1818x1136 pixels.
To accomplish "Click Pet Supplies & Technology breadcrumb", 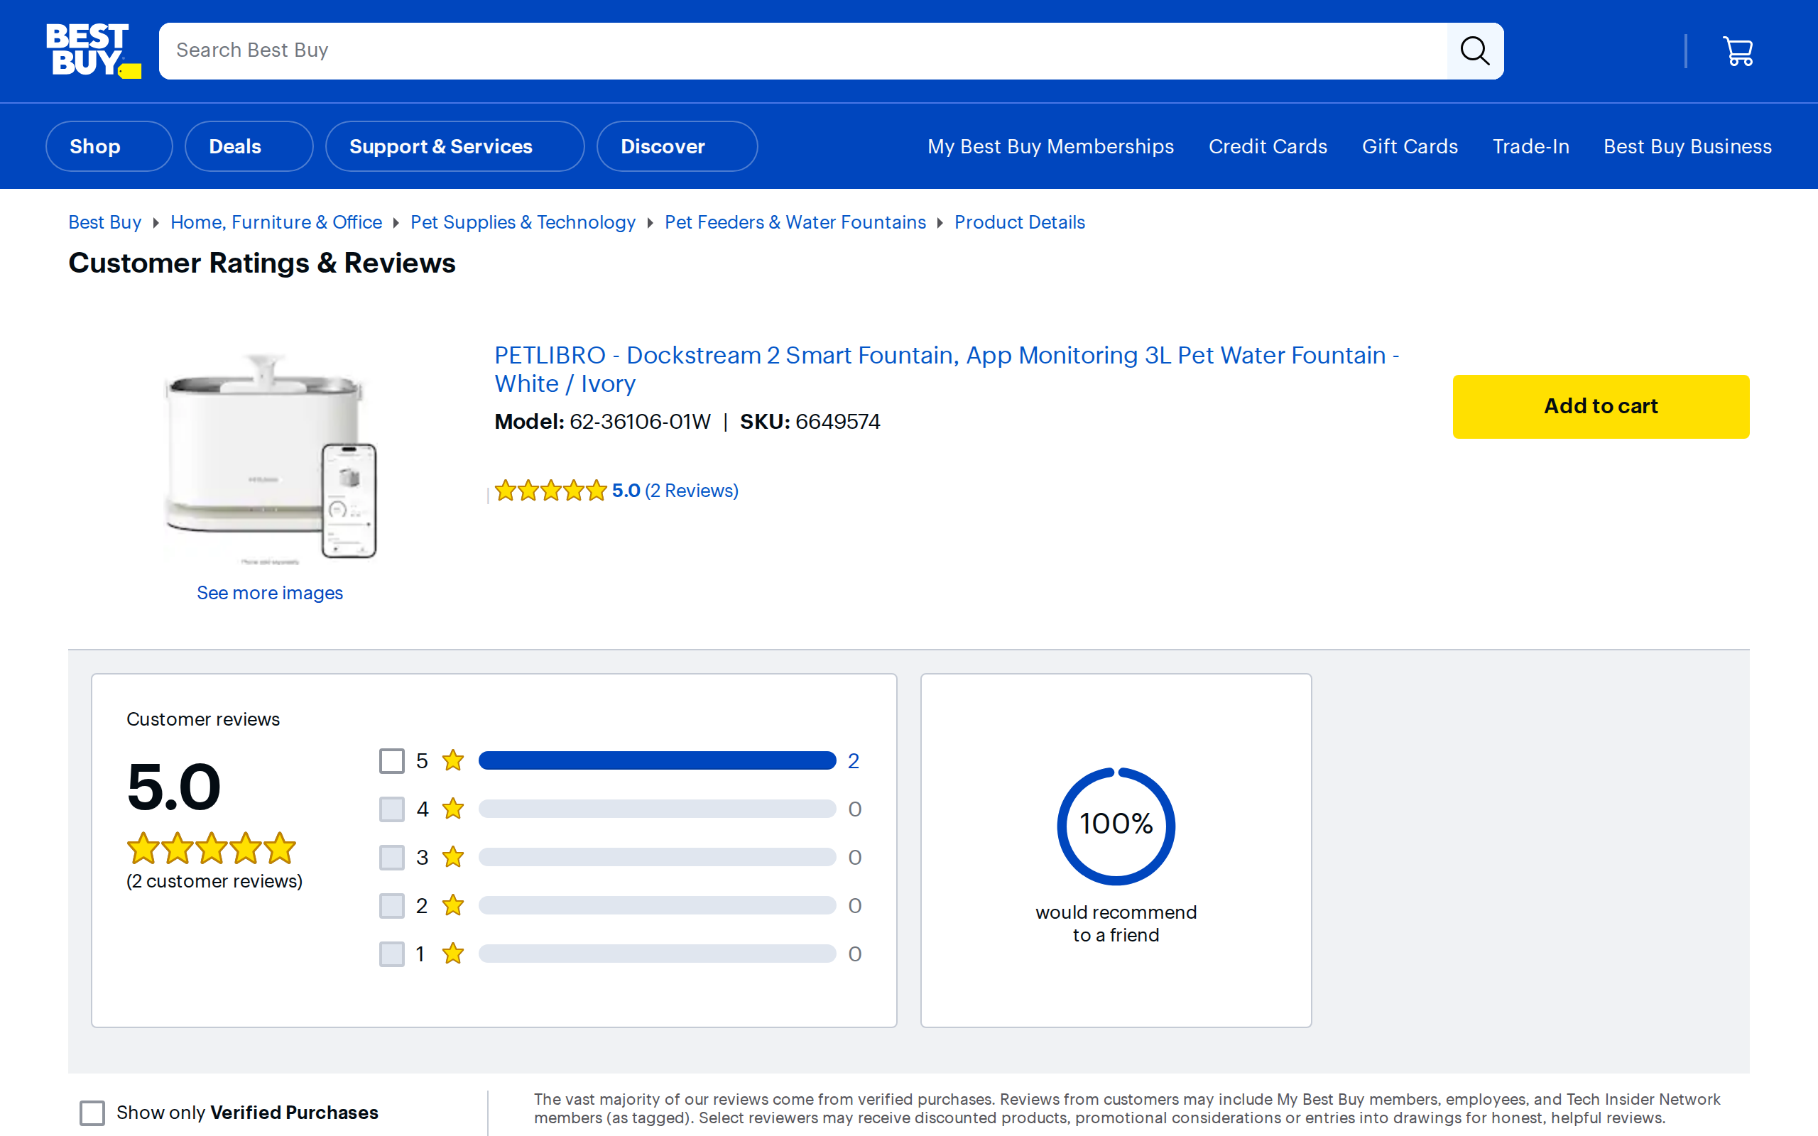I will [x=523, y=222].
